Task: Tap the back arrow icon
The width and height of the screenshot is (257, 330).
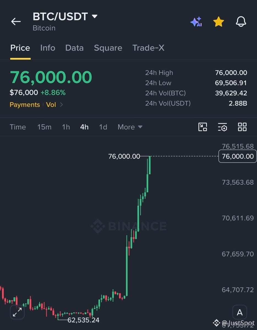Action: coord(16,21)
